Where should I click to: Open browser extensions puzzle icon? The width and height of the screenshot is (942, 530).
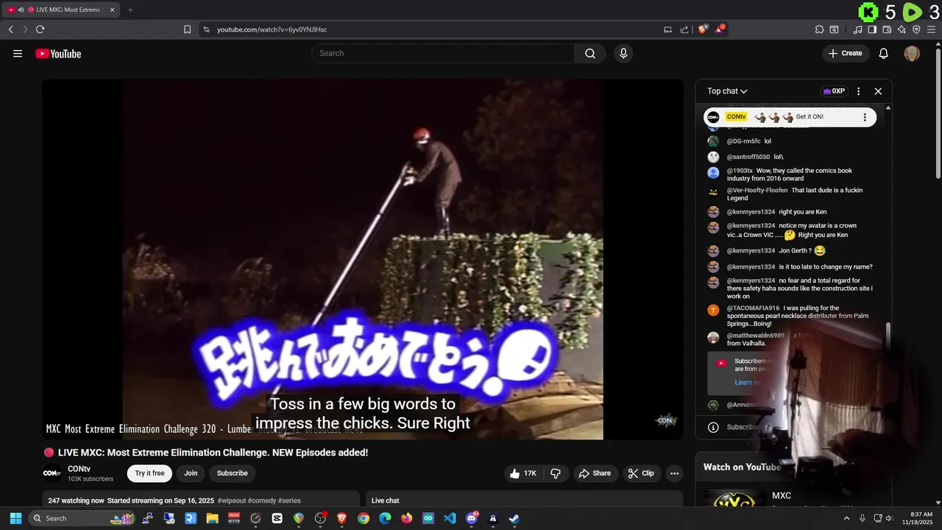coord(819,29)
